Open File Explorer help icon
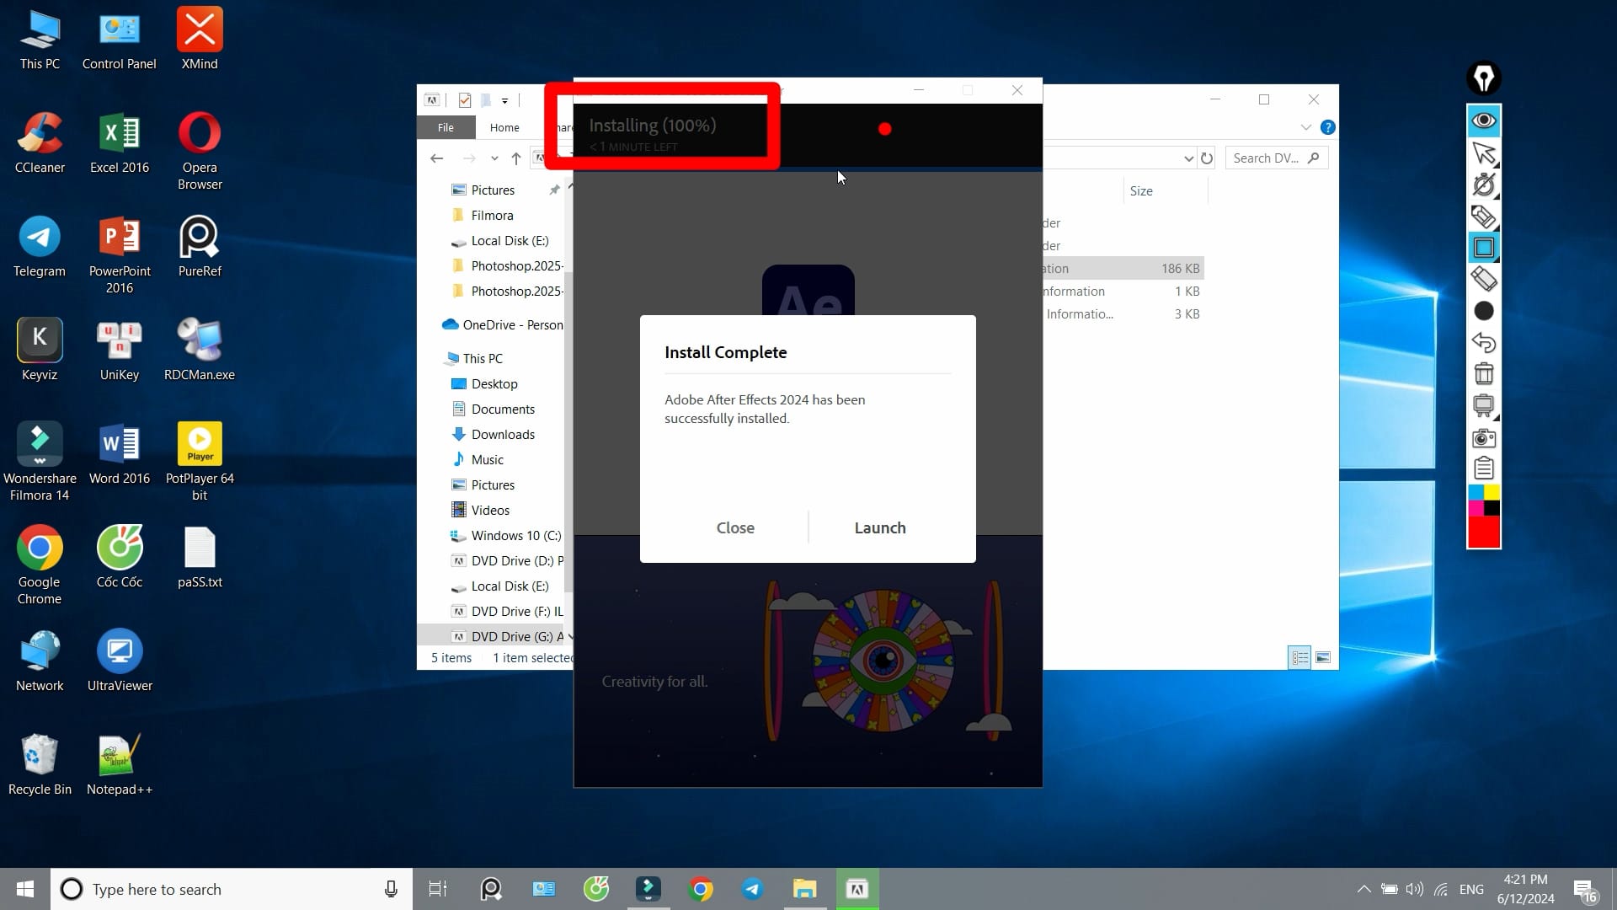Viewport: 1617px width, 910px height. point(1328,127)
